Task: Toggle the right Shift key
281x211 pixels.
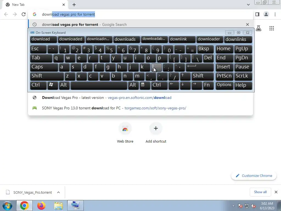Action: (x=203, y=76)
